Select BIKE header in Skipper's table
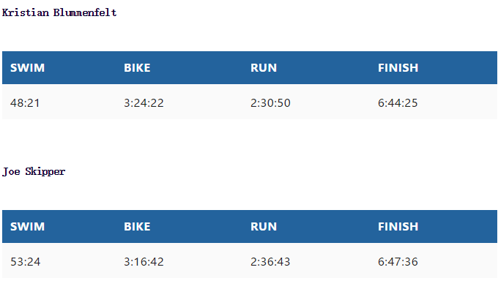Viewport: 498px width, 281px height. pyautogui.click(x=137, y=226)
